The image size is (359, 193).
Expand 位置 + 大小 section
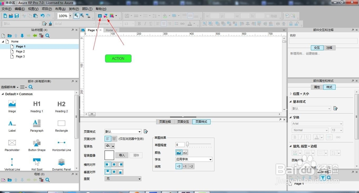(291, 94)
